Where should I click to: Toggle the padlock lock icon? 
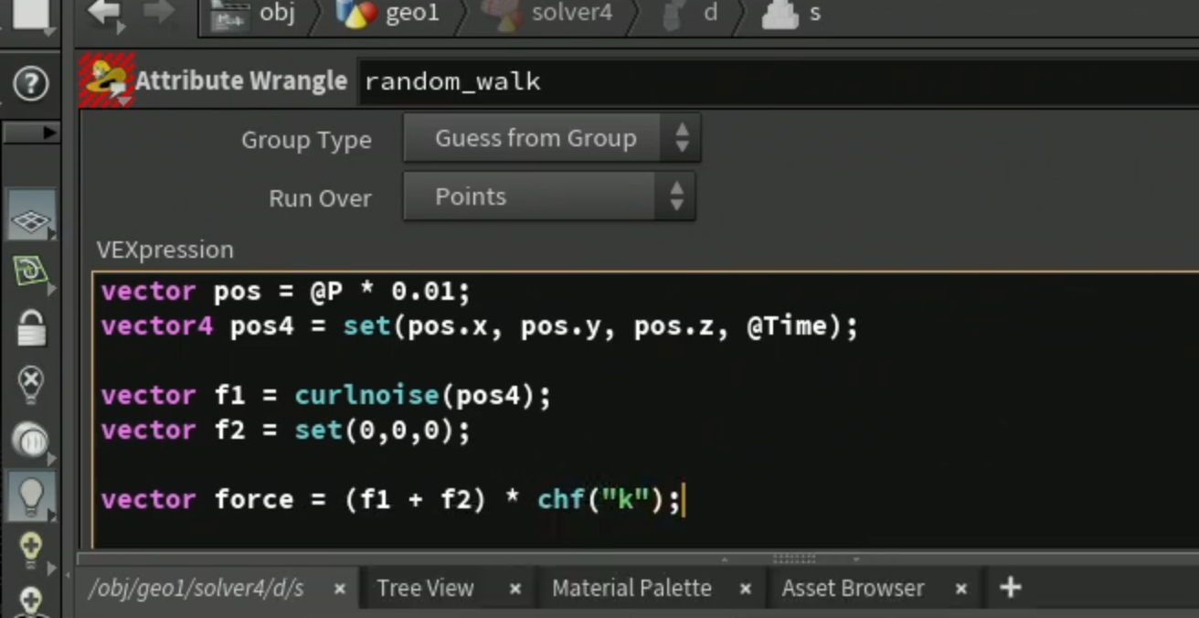point(32,327)
